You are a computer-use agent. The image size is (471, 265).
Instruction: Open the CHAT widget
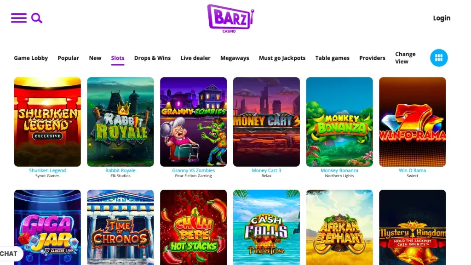pos(10,254)
